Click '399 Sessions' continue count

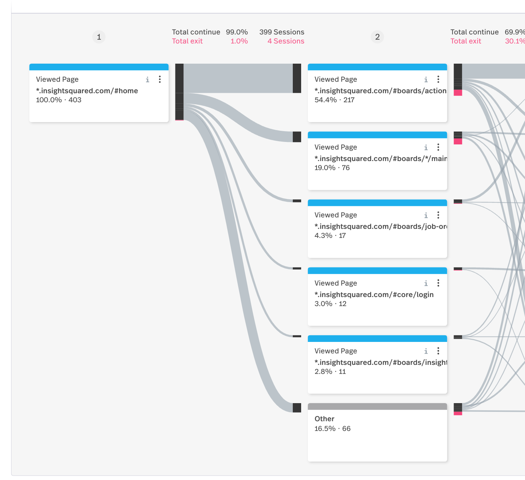coord(282,32)
